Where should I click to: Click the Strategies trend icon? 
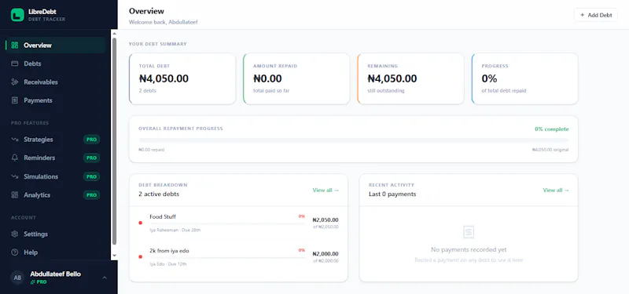(15, 140)
